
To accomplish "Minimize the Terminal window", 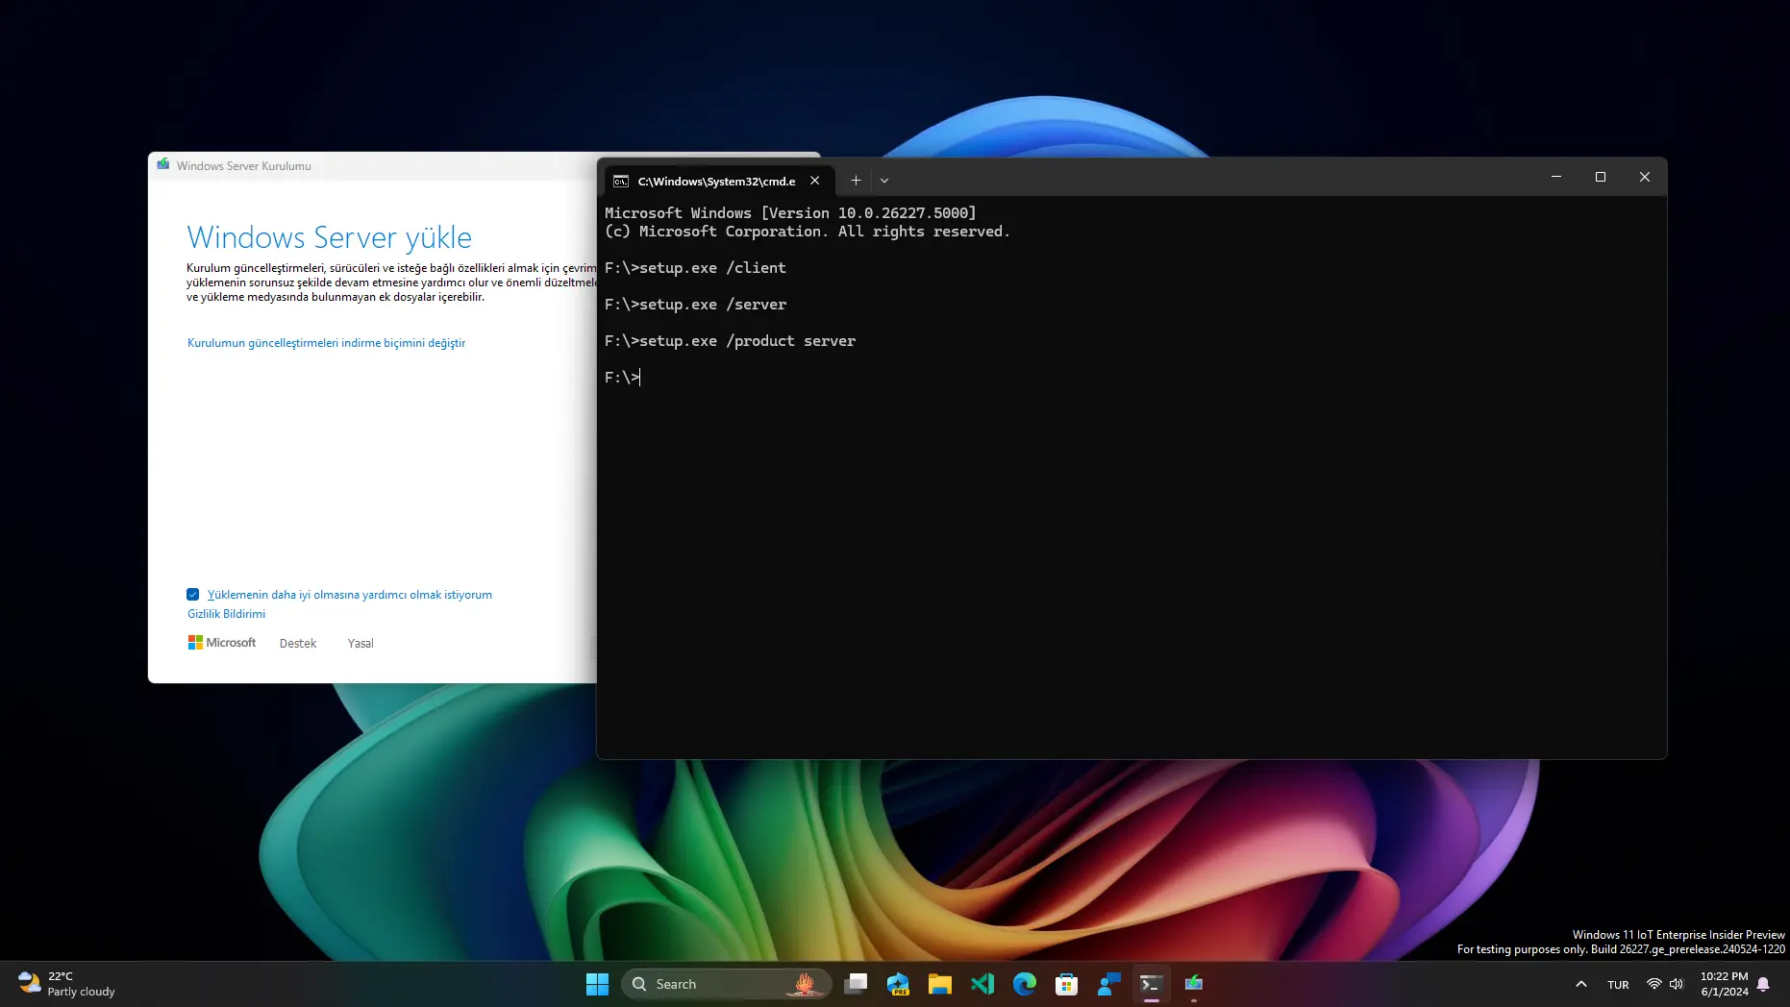I will point(1556,177).
